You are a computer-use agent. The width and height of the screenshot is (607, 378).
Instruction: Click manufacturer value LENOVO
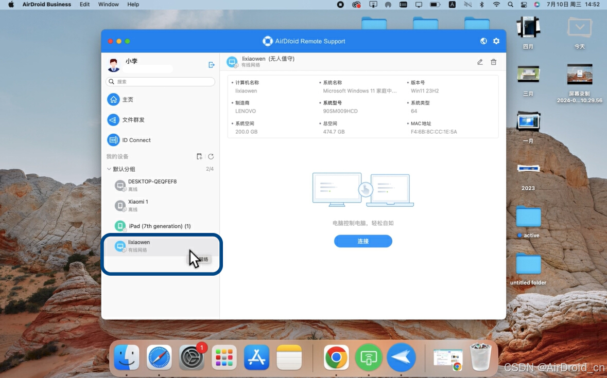[x=246, y=111]
